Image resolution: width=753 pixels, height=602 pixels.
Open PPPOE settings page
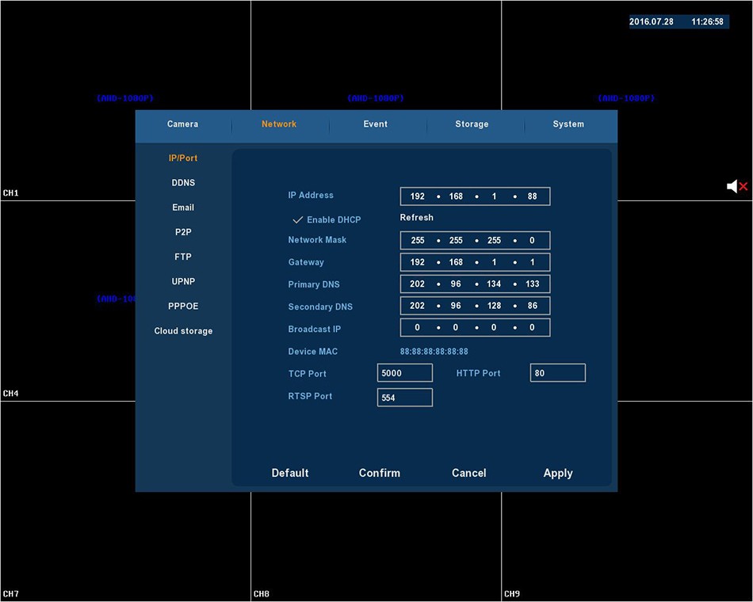(183, 306)
